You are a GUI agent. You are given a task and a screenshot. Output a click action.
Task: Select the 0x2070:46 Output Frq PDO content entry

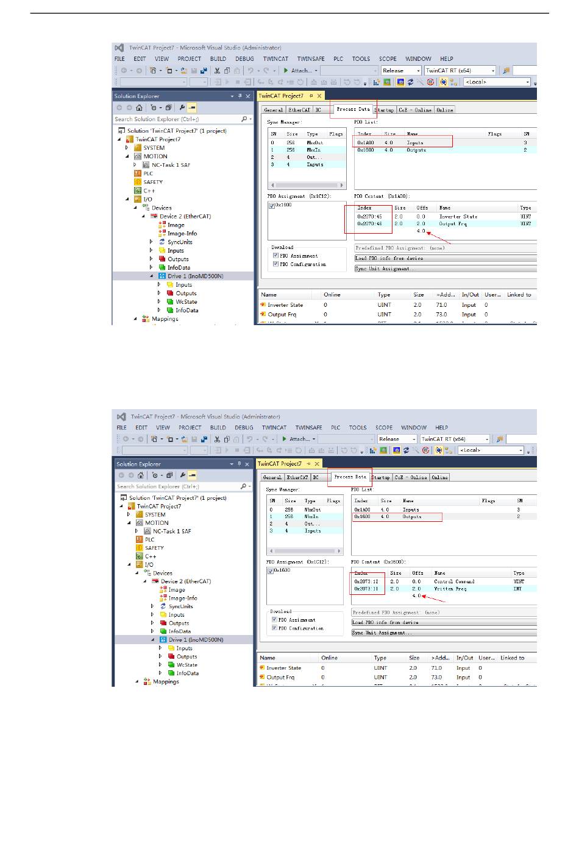point(446,223)
